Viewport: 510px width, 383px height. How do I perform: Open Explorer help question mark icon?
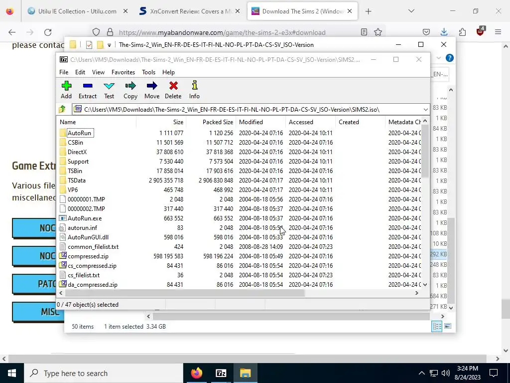[450, 58]
